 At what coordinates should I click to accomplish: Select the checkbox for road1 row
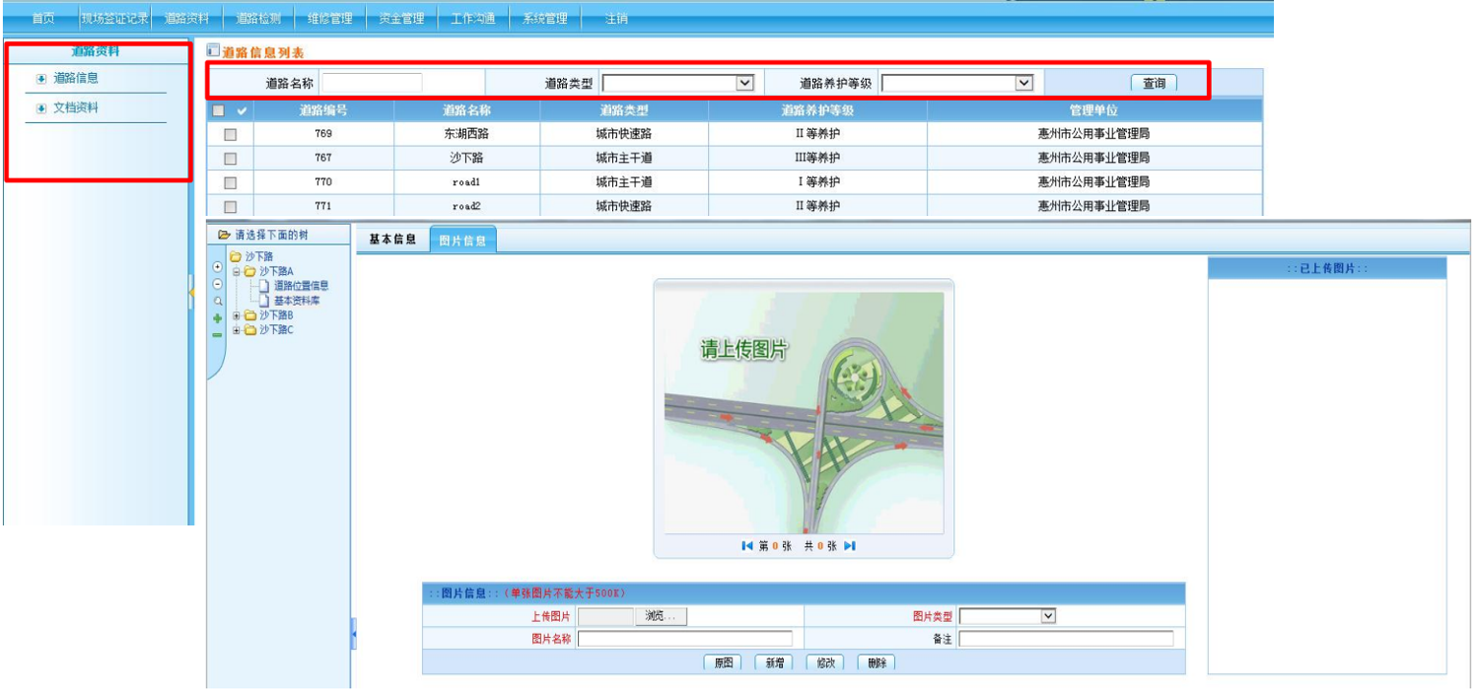coord(230,182)
